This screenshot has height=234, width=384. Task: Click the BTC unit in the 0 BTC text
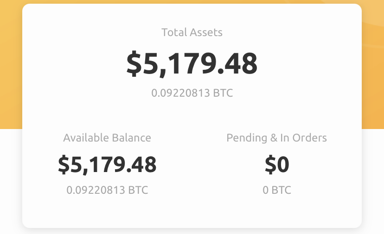[281, 190]
